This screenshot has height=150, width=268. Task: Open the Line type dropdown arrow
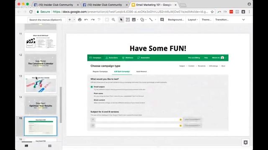(x=155, y=20)
